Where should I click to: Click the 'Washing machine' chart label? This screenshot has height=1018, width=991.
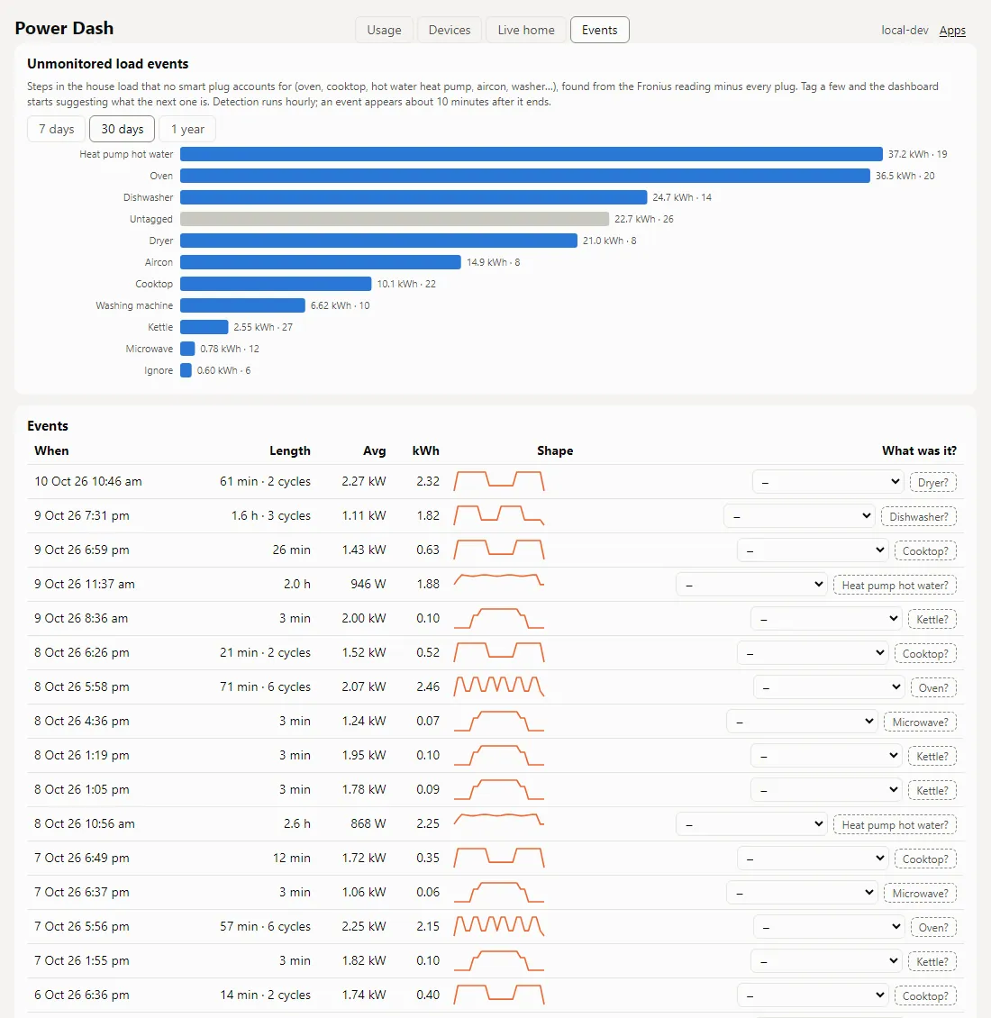tap(134, 305)
